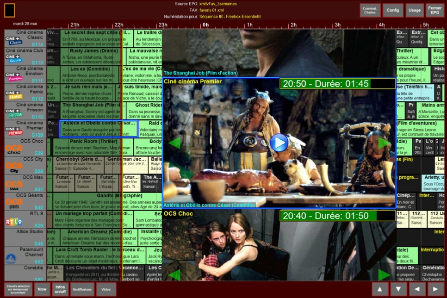447x298 pixels.
Task: Click the Ciné+ Frisson channel logo
Action: pyautogui.click(x=14, y=113)
